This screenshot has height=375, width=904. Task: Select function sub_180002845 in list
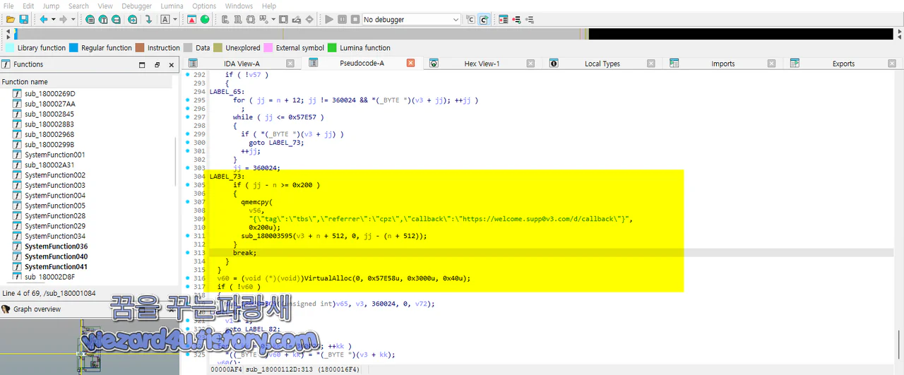[49, 114]
